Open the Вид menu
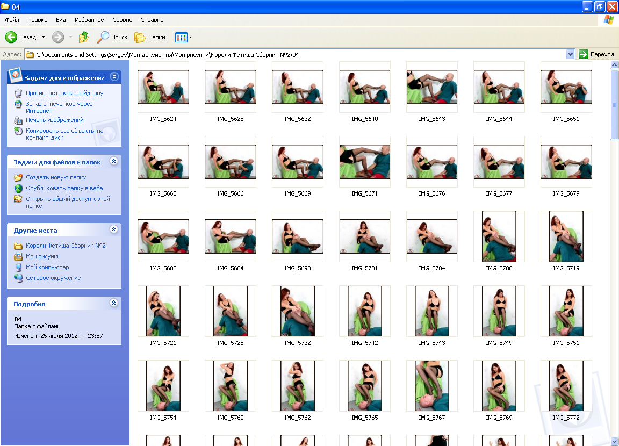Screen dimensions: 619x446 tap(61, 20)
